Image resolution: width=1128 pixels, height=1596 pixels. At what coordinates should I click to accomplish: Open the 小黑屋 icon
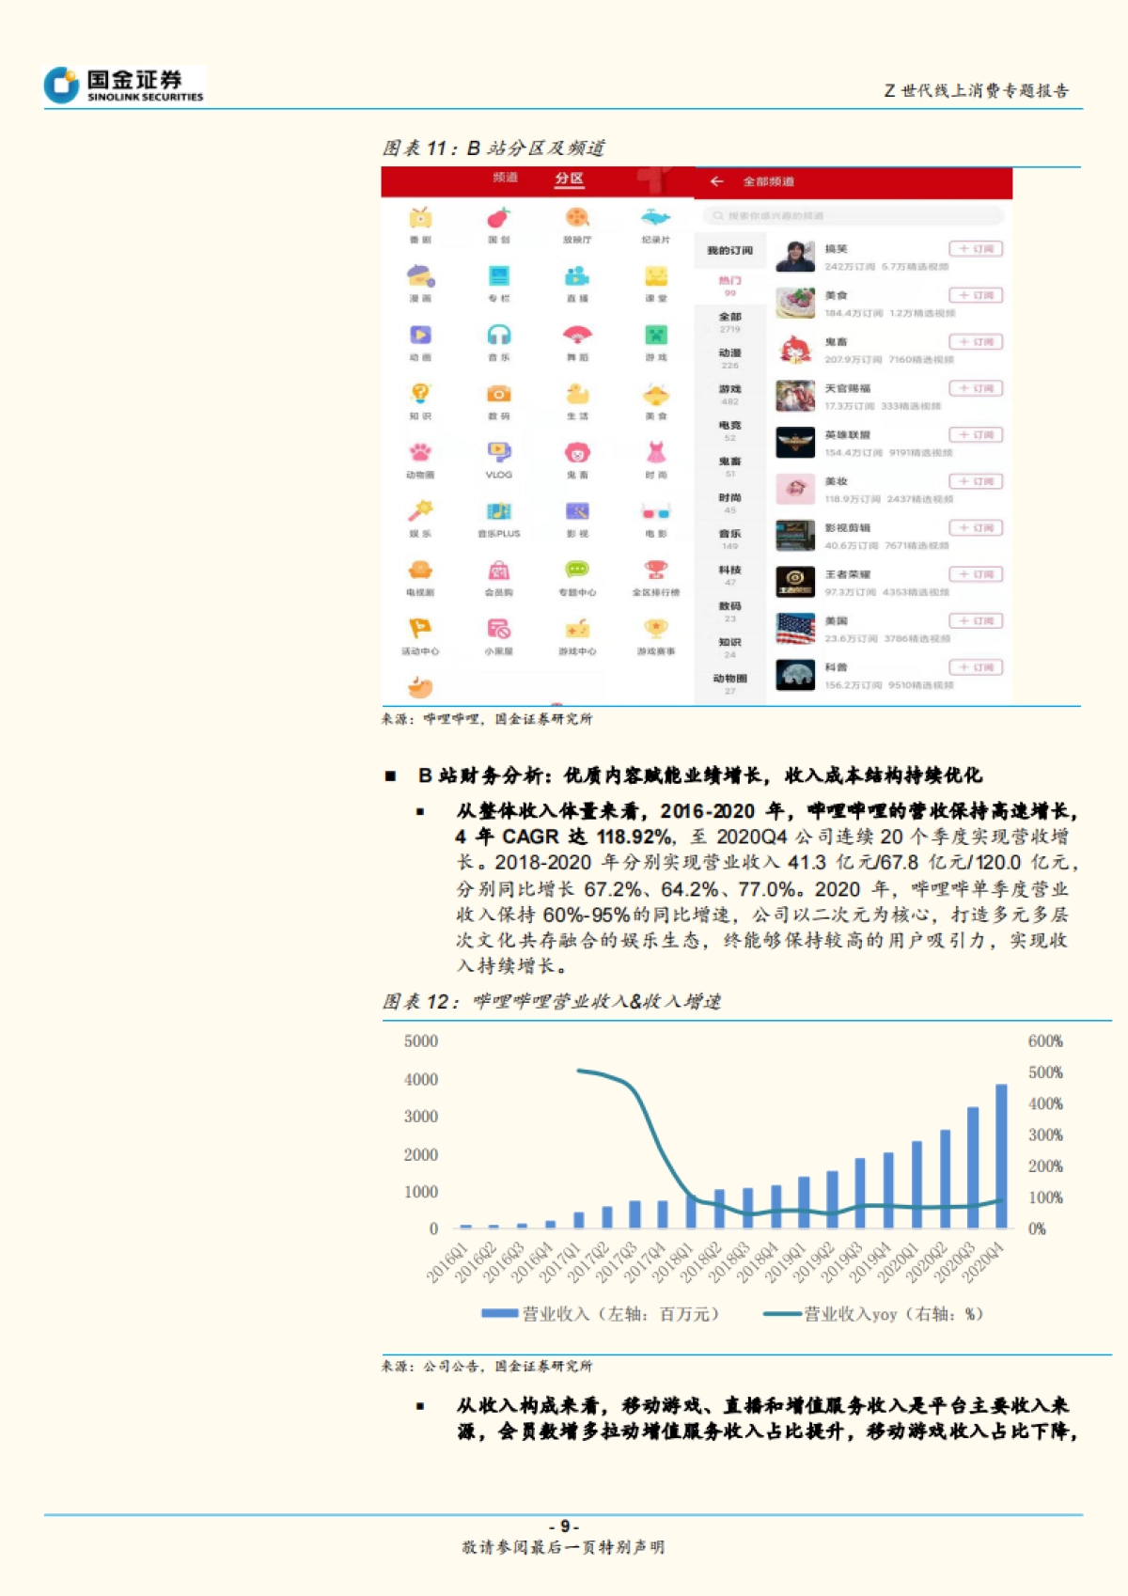click(x=498, y=629)
